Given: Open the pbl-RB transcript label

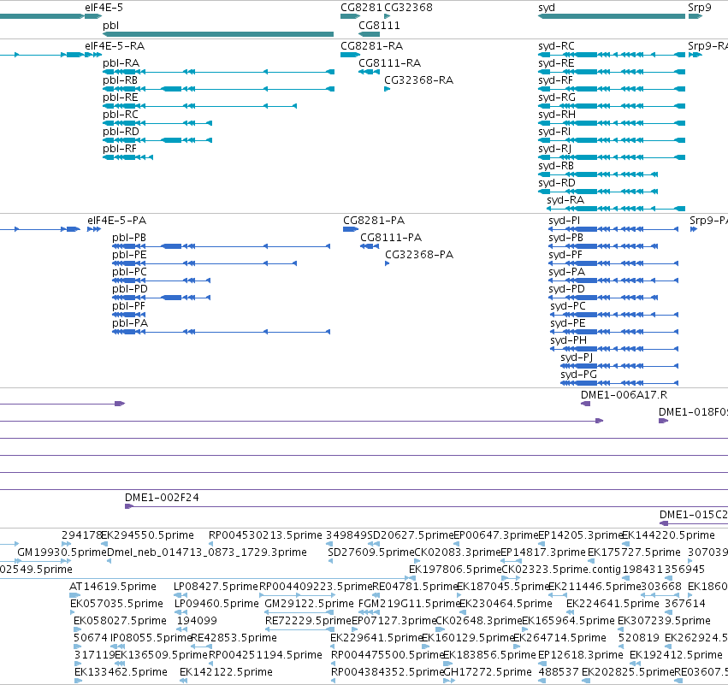Looking at the screenshot, I should point(121,80).
